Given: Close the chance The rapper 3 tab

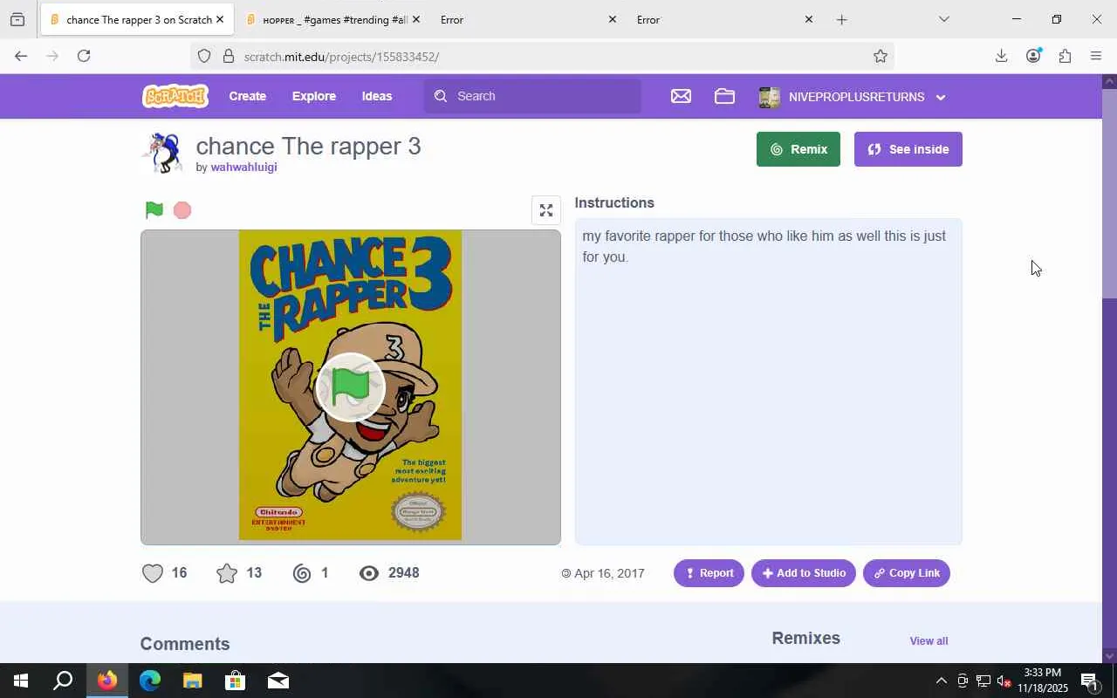Looking at the screenshot, I should (219, 19).
